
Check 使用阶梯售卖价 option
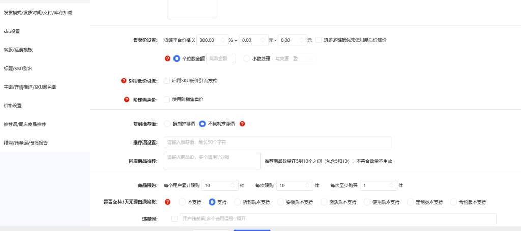[167, 99]
